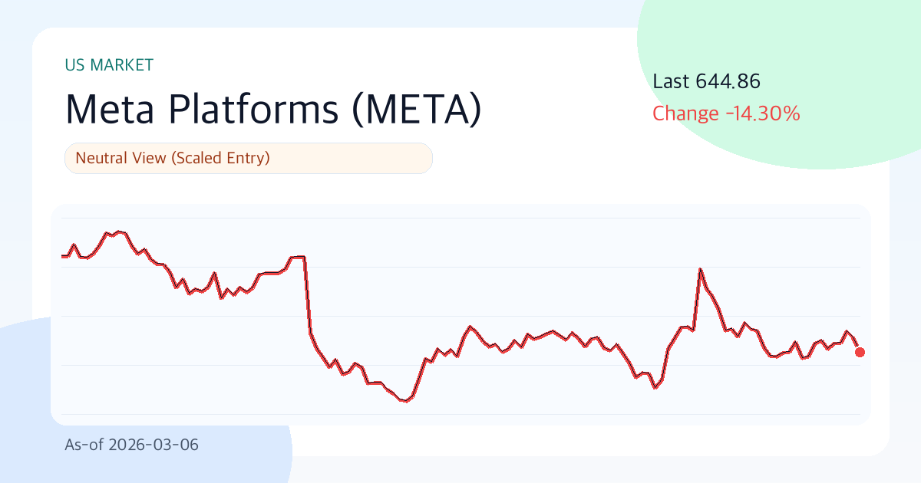The width and height of the screenshot is (921, 483).
Task: Click the red end-point dot on chart
Action: [860, 352]
